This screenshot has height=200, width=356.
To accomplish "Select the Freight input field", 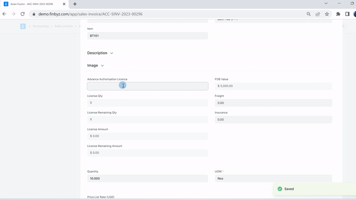I will click(273, 103).
